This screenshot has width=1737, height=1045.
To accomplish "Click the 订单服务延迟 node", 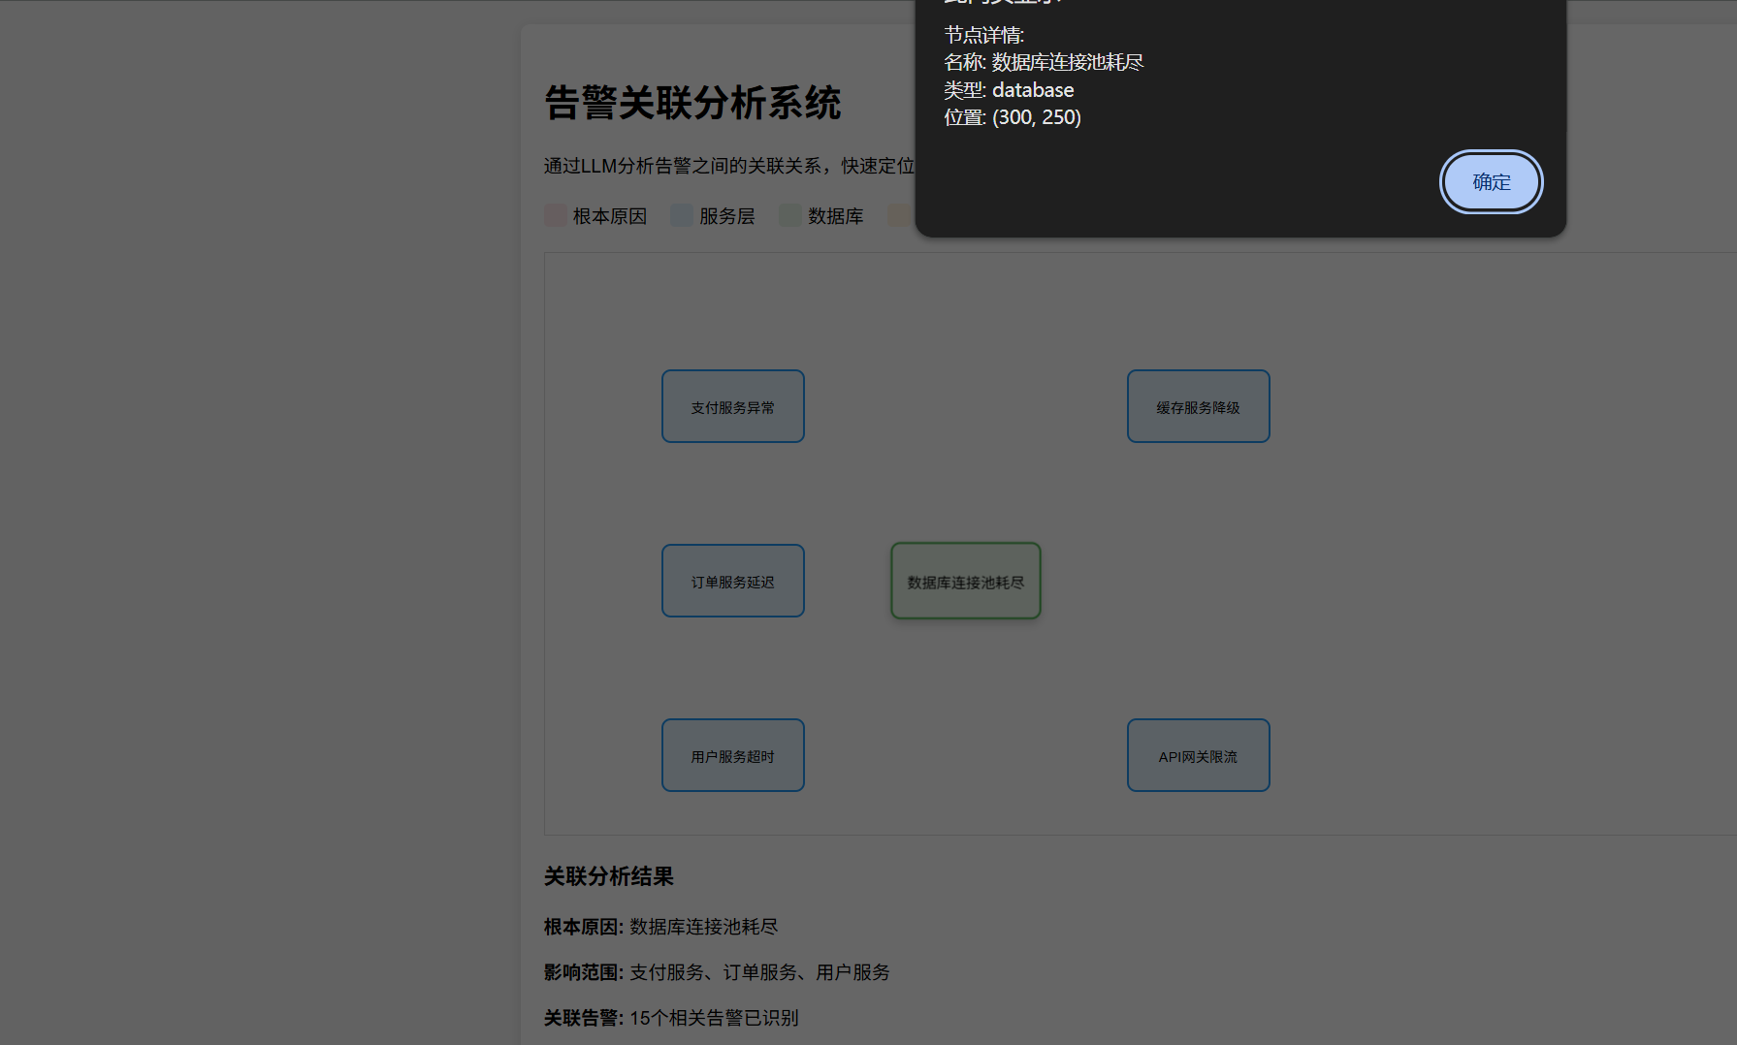I will 732,581.
